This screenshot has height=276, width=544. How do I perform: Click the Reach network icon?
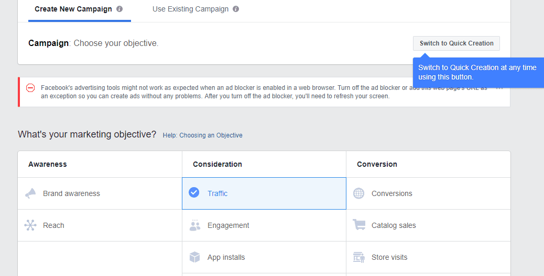[30, 225]
